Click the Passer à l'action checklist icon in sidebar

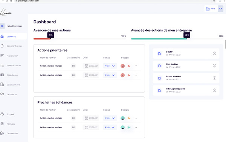pyautogui.click(x=2, y=65)
